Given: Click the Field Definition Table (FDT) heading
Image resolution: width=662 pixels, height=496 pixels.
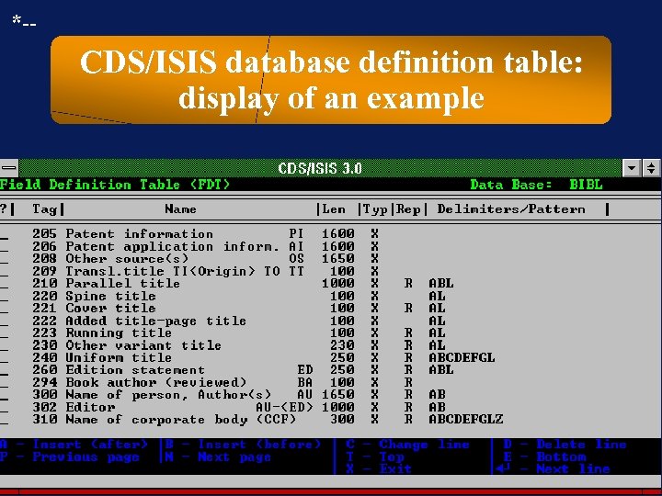Looking at the screenshot, I should (115, 185).
